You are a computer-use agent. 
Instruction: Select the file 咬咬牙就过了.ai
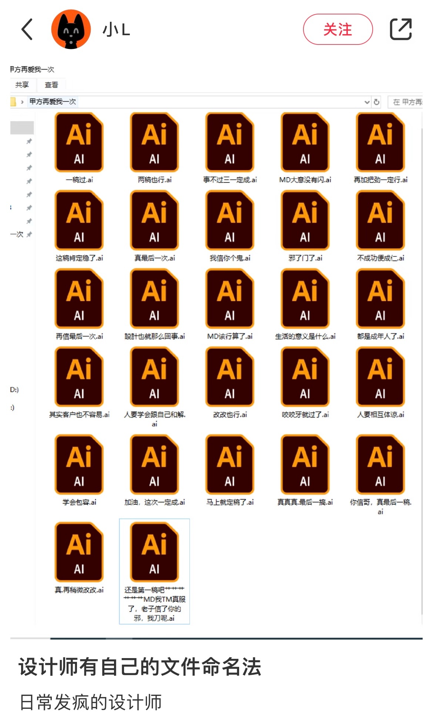point(305,383)
